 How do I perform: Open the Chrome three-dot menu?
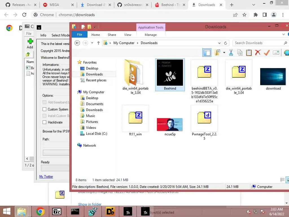(283, 15)
